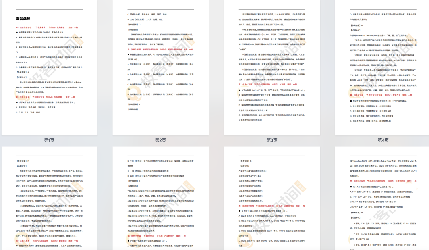The height and width of the screenshot is (250, 429).
Task: Open the thumbnail beneath the 第3页 label
Action: [x=272, y=198]
